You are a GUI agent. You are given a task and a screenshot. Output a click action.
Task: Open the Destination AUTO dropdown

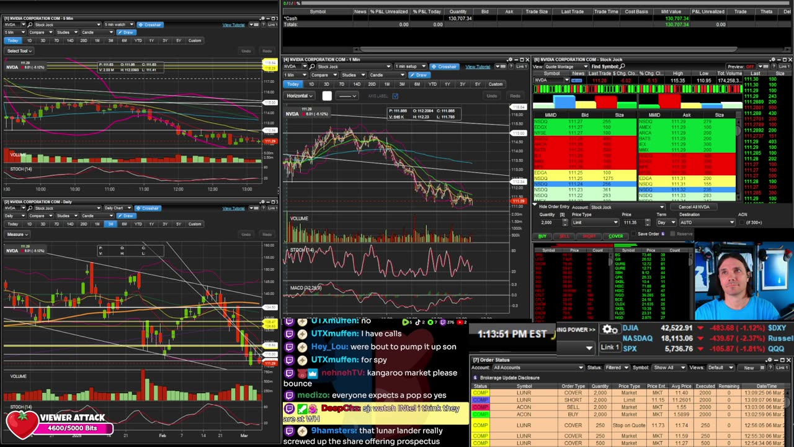tap(706, 222)
